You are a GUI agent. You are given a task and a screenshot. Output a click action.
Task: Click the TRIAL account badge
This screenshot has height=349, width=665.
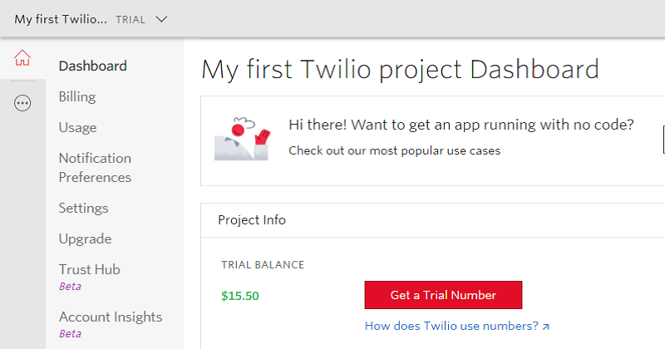pyautogui.click(x=131, y=20)
